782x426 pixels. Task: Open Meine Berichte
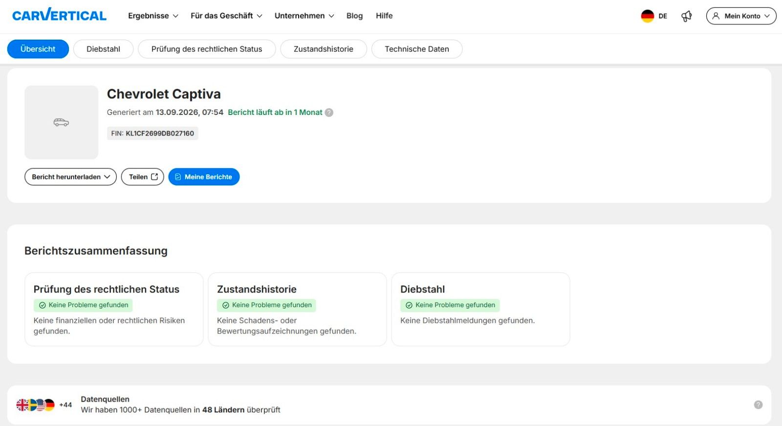204,177
